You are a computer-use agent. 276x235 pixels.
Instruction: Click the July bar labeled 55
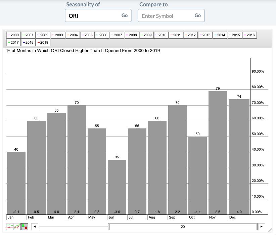[x=137, y=171]
